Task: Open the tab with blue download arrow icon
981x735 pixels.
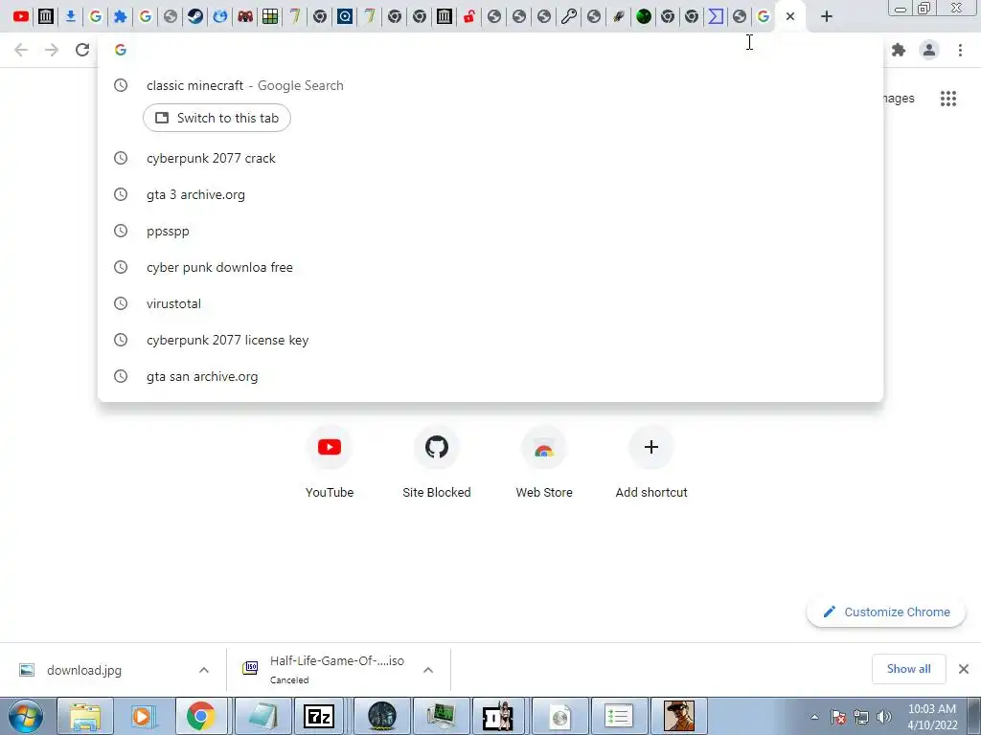Action: 70,16
